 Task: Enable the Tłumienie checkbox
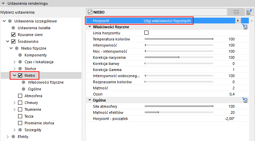[20, 109]
